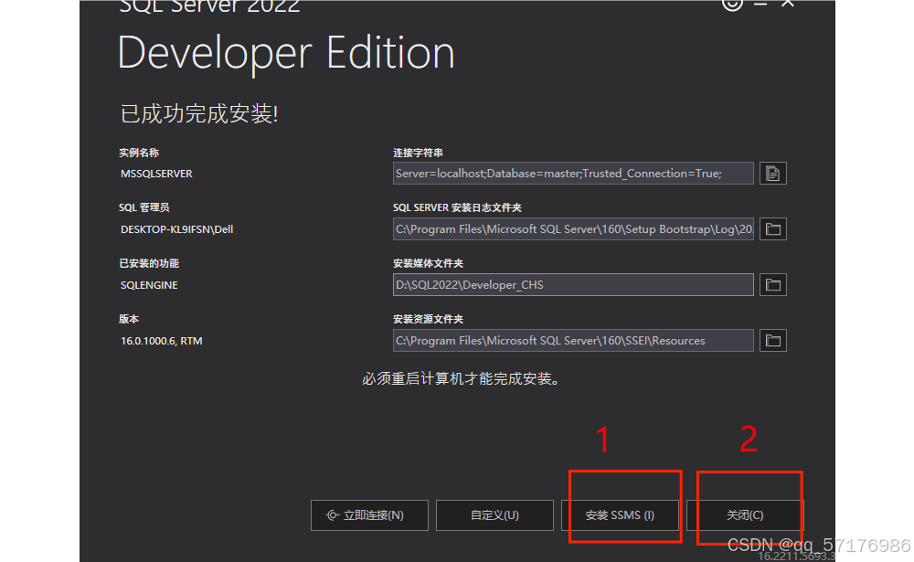Close the installer window with the X
The image size is (914, 562).
(x=788, y=4)
